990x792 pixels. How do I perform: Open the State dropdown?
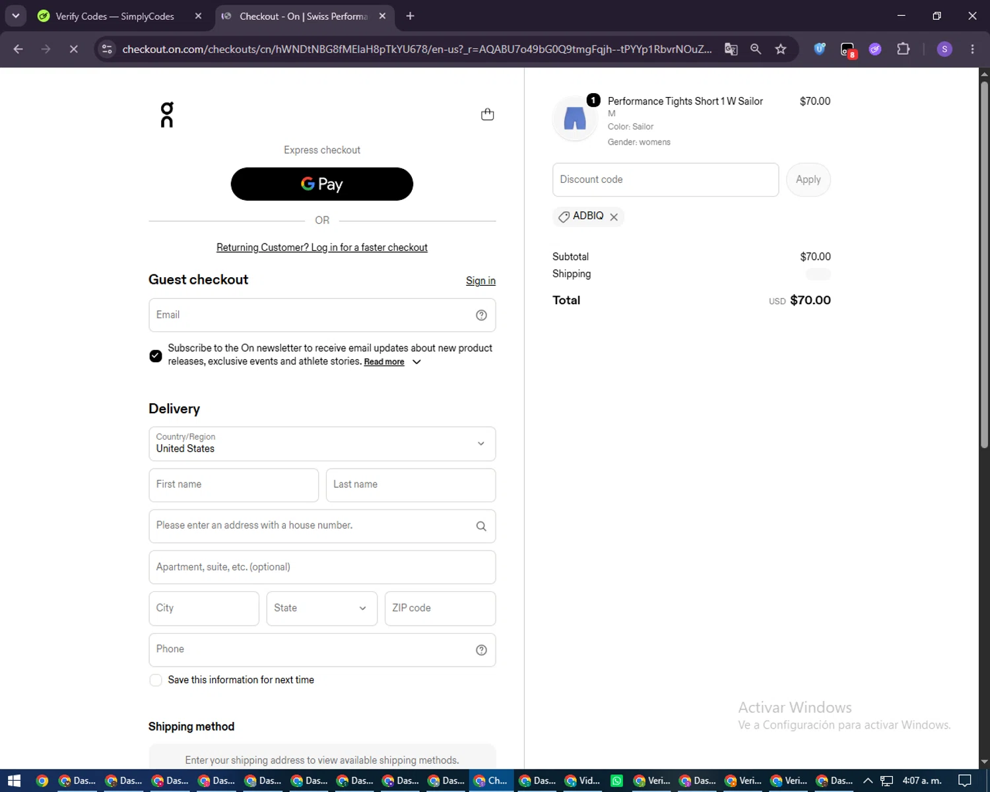321,609
